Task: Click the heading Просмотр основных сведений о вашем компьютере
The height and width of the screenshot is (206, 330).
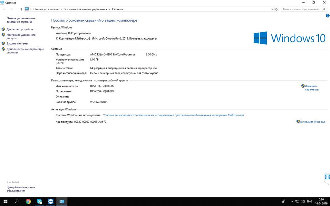Action: [94, 20]
